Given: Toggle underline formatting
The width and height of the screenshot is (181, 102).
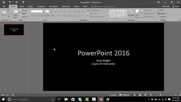Looking at the screenshot, I should click(38, 16).
